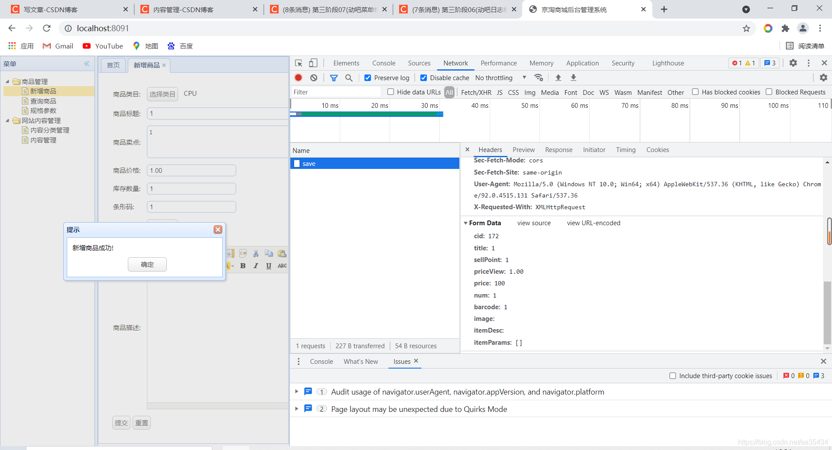Collapse the 商品管理 tree folder

tap(7, 81)
